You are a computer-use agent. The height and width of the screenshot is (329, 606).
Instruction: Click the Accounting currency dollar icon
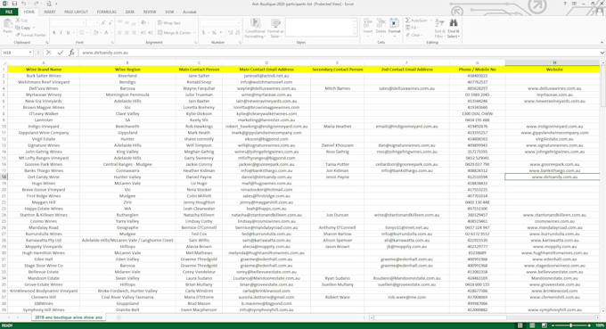[203, 33]
